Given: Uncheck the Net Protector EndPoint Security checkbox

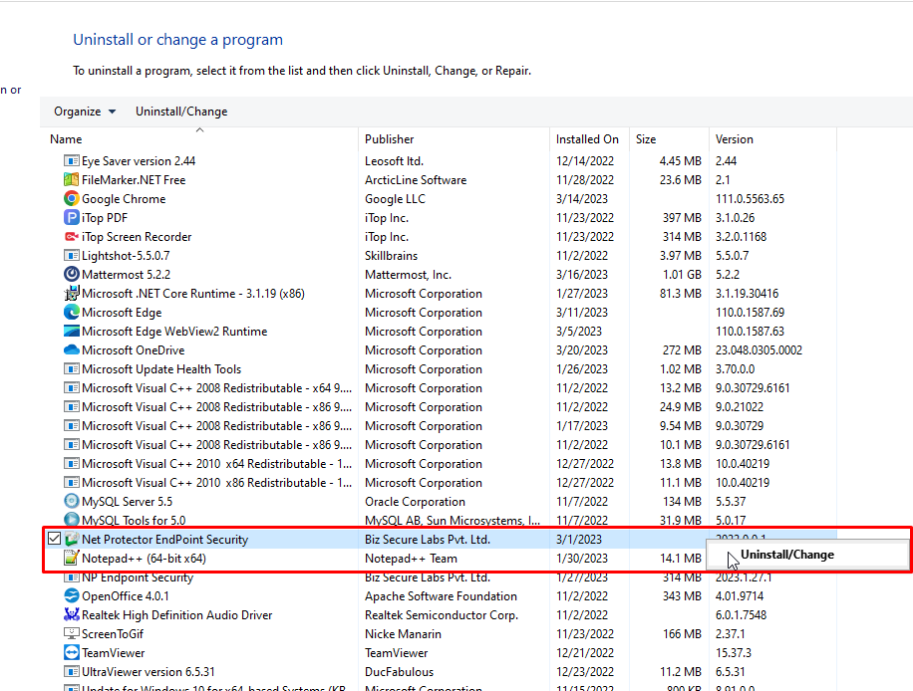Looking at the screenshot, I should [x=54, y=539].
